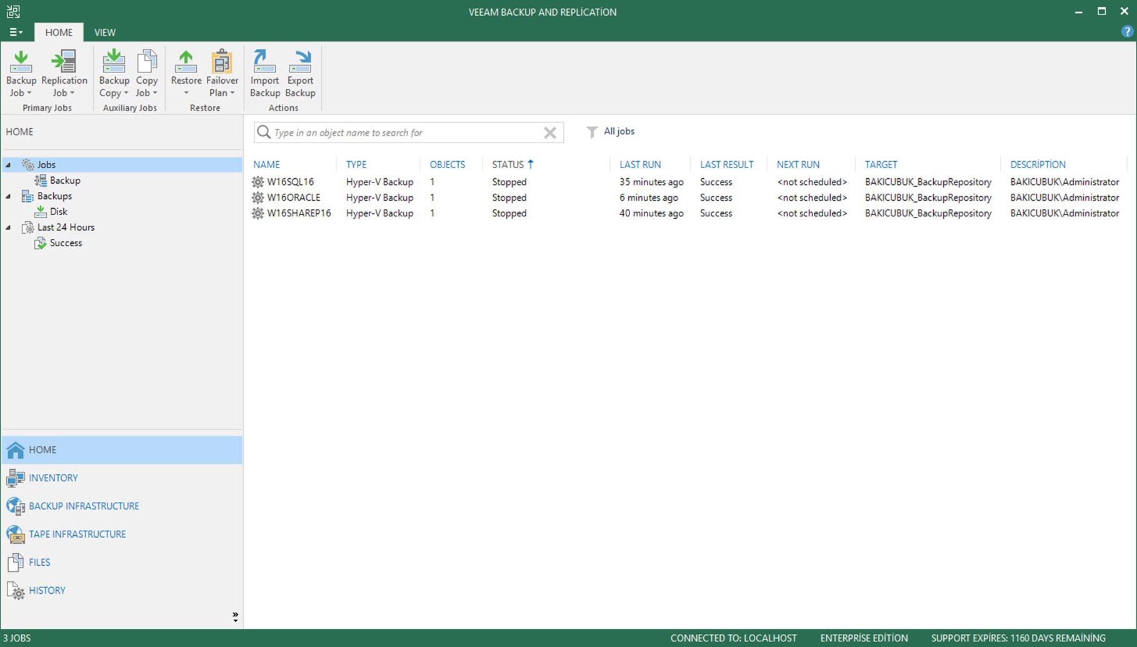Click '40 minutes ago' last run cell
This screenshot has width=1137, height=647.
click(651, 213)
